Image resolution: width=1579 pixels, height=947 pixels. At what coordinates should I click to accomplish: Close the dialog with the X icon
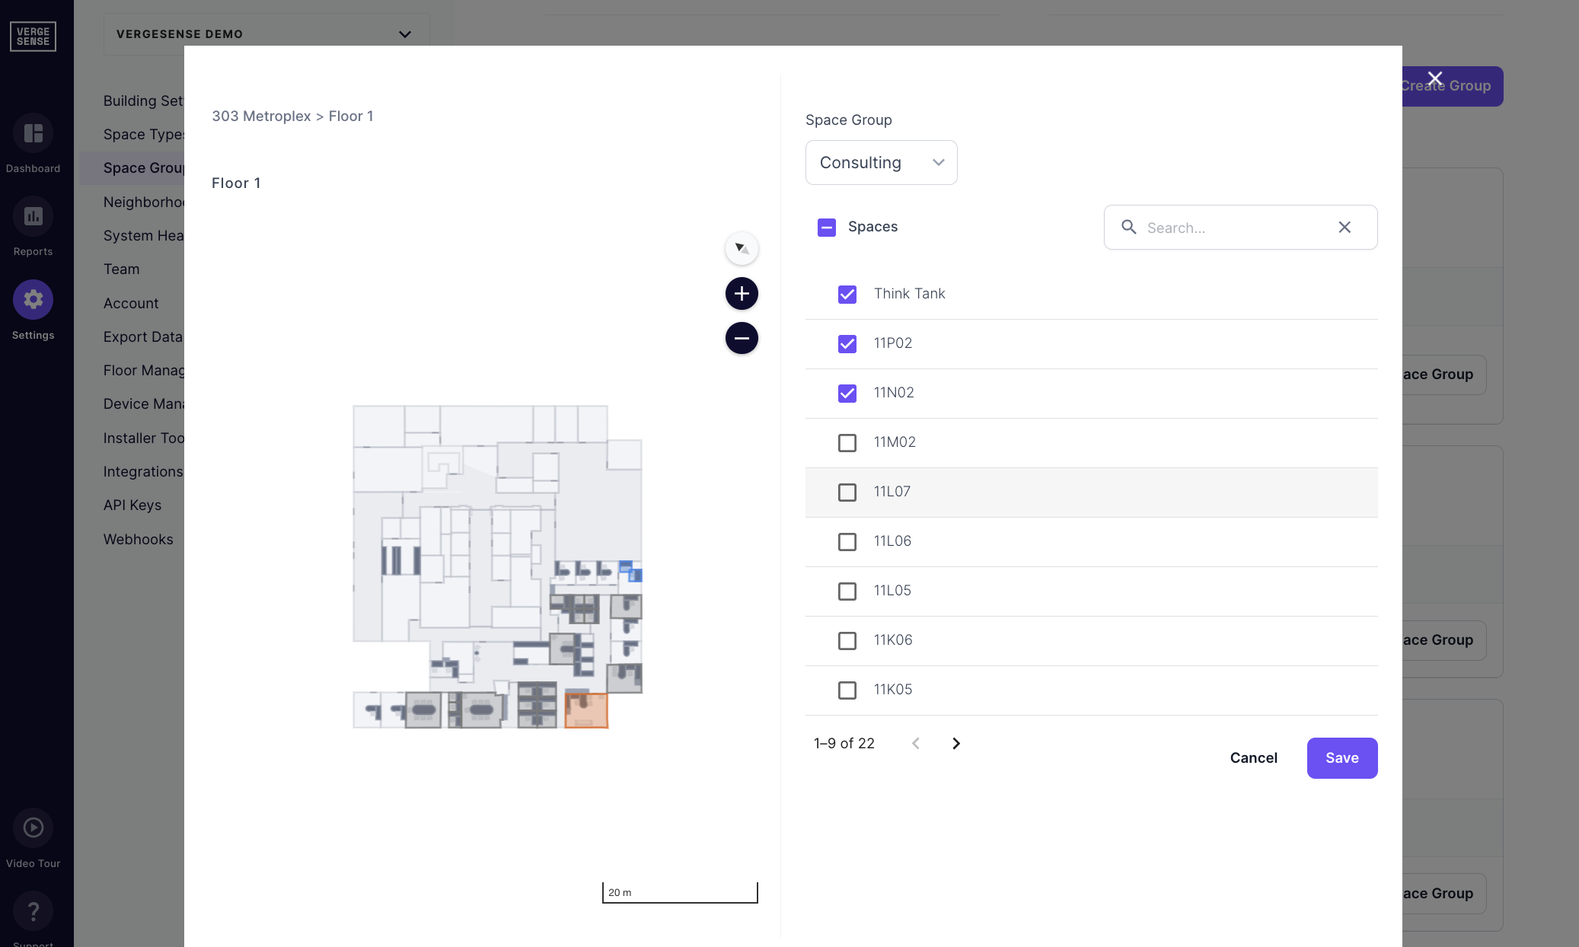click(x=1435, y=78)
